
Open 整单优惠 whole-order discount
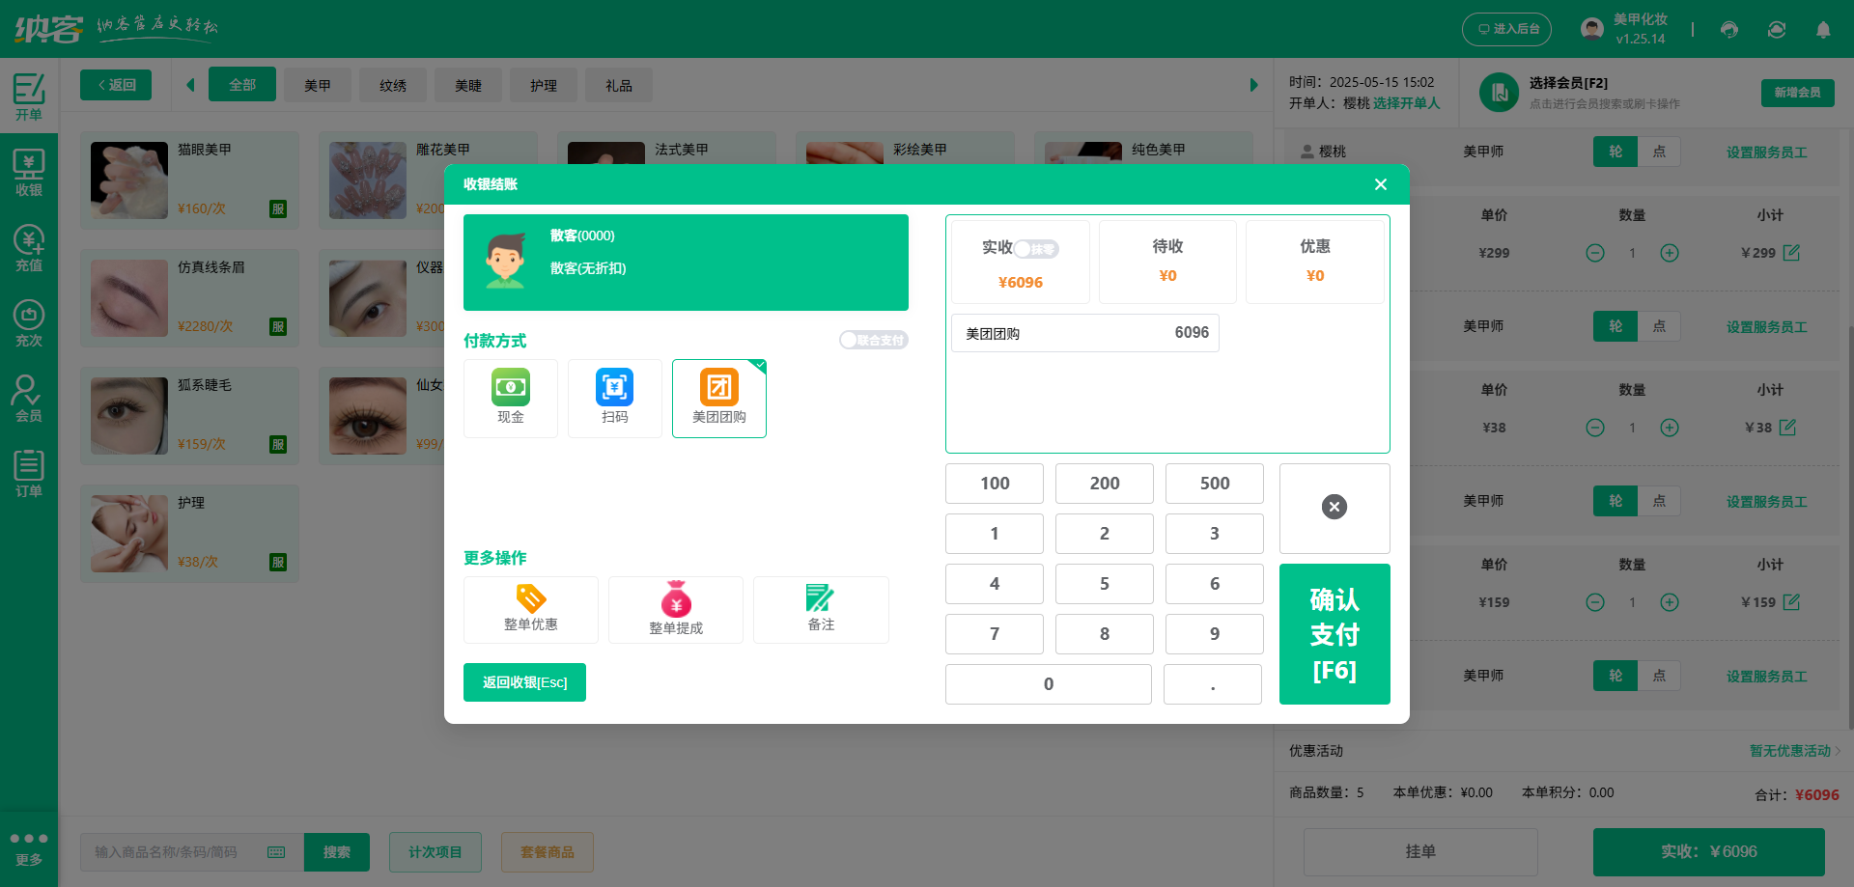click(531, 609)
